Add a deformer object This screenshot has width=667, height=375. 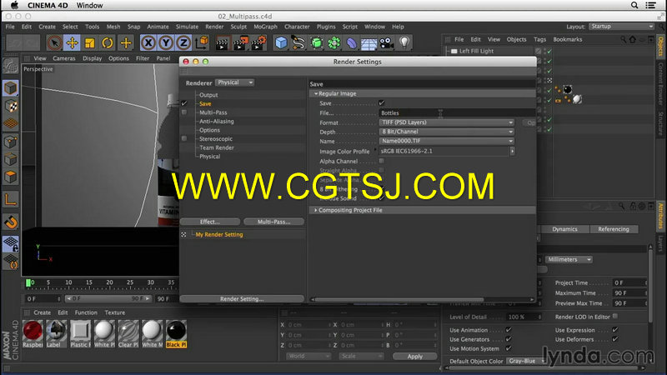(351, 43)
